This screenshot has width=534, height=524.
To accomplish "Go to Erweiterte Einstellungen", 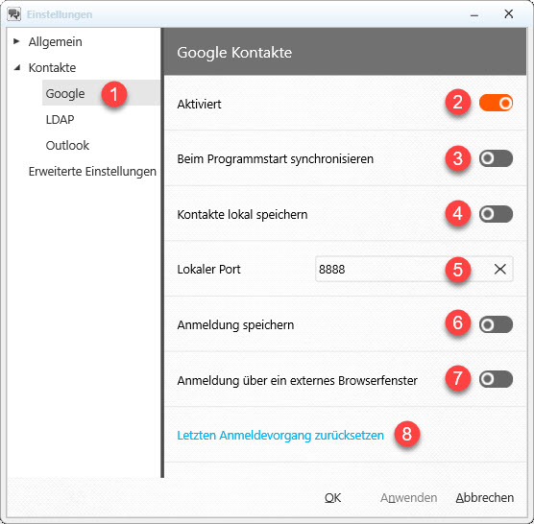I will point(92,172).
